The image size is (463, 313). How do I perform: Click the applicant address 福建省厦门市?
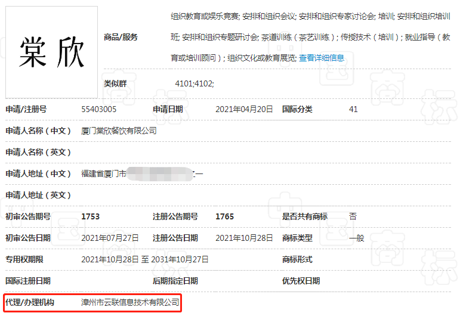[x=104, y=173]
